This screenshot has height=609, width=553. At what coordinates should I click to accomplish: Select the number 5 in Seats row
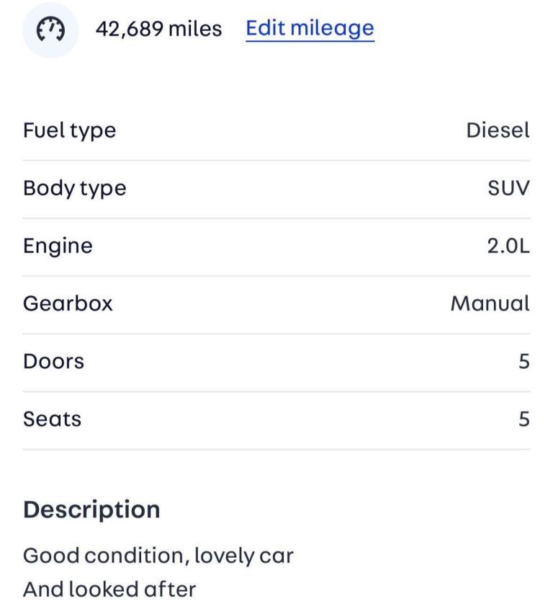(524, 419)
